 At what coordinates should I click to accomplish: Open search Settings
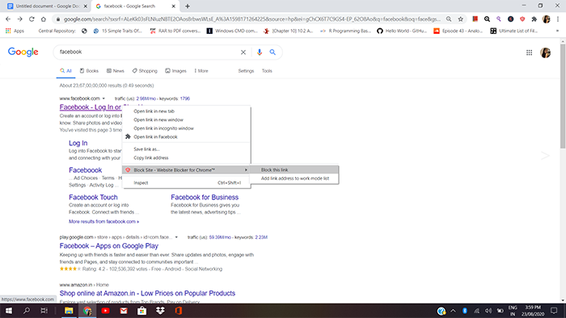[x=246, y=71]
